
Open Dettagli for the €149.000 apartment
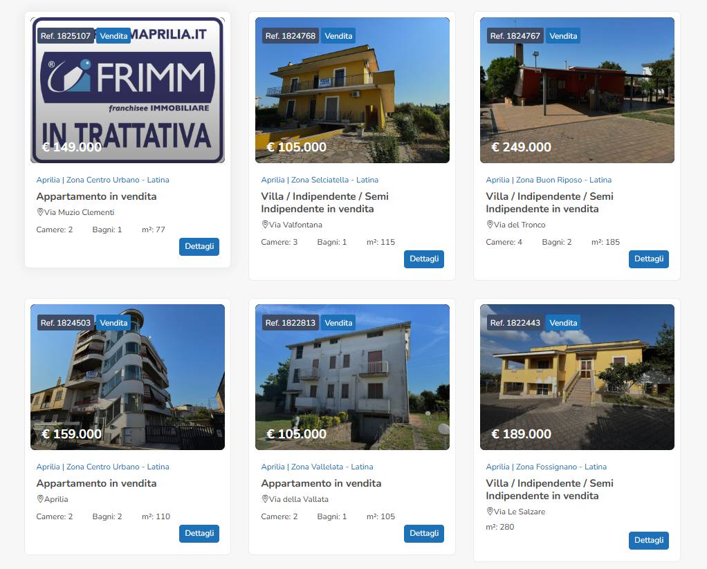pos(199,246)
